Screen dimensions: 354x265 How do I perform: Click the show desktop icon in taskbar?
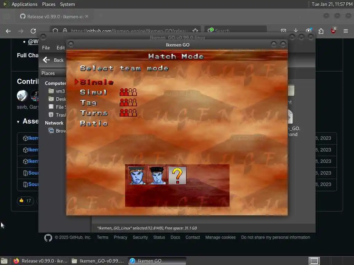(4, 261)
